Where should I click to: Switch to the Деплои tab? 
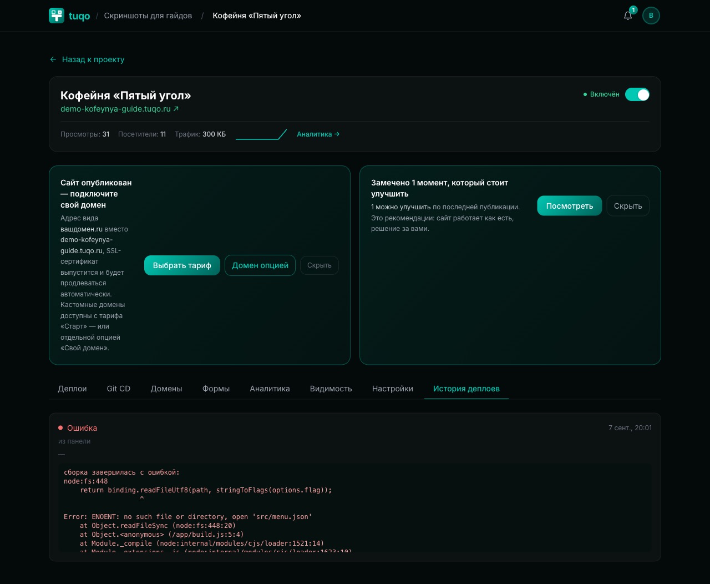tap(72, 389)
